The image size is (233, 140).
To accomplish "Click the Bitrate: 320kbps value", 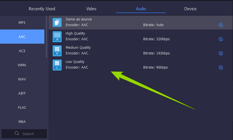I will click(x=156, y=39).
